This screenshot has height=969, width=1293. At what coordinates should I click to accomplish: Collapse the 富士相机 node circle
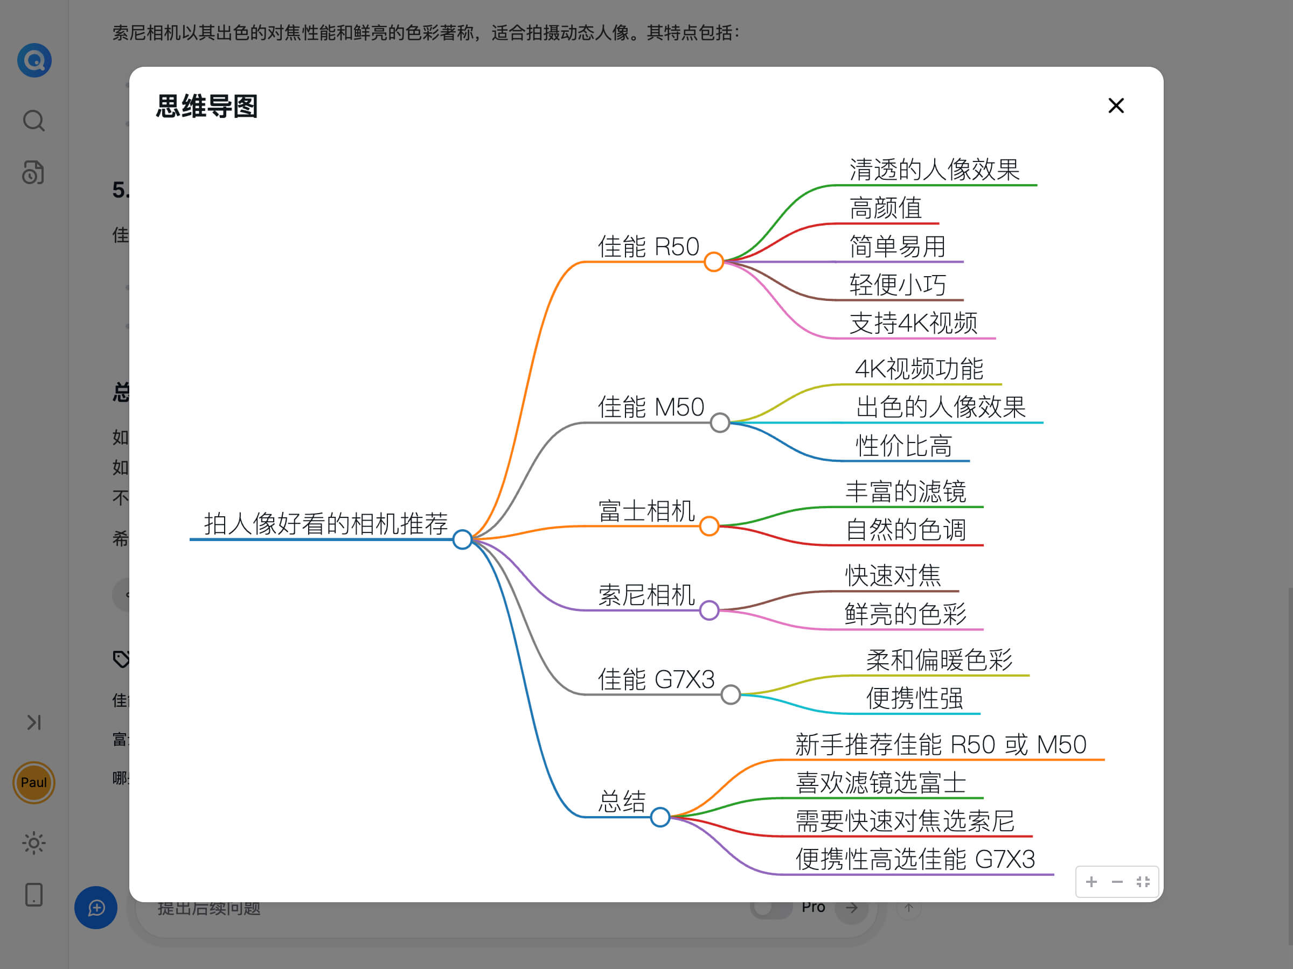tap(709, 525)
